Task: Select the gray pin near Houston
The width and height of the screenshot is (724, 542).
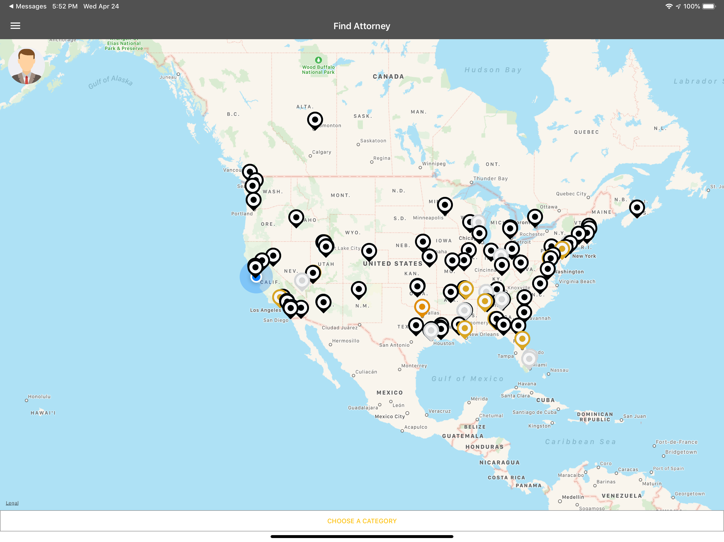Action: click(431, 332)
